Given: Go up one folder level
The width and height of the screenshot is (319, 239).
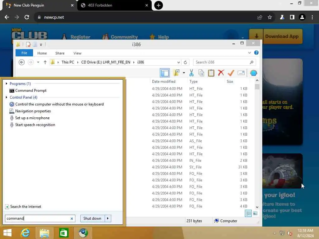Looking at the screenshot, I should click(x=45, y=62).
